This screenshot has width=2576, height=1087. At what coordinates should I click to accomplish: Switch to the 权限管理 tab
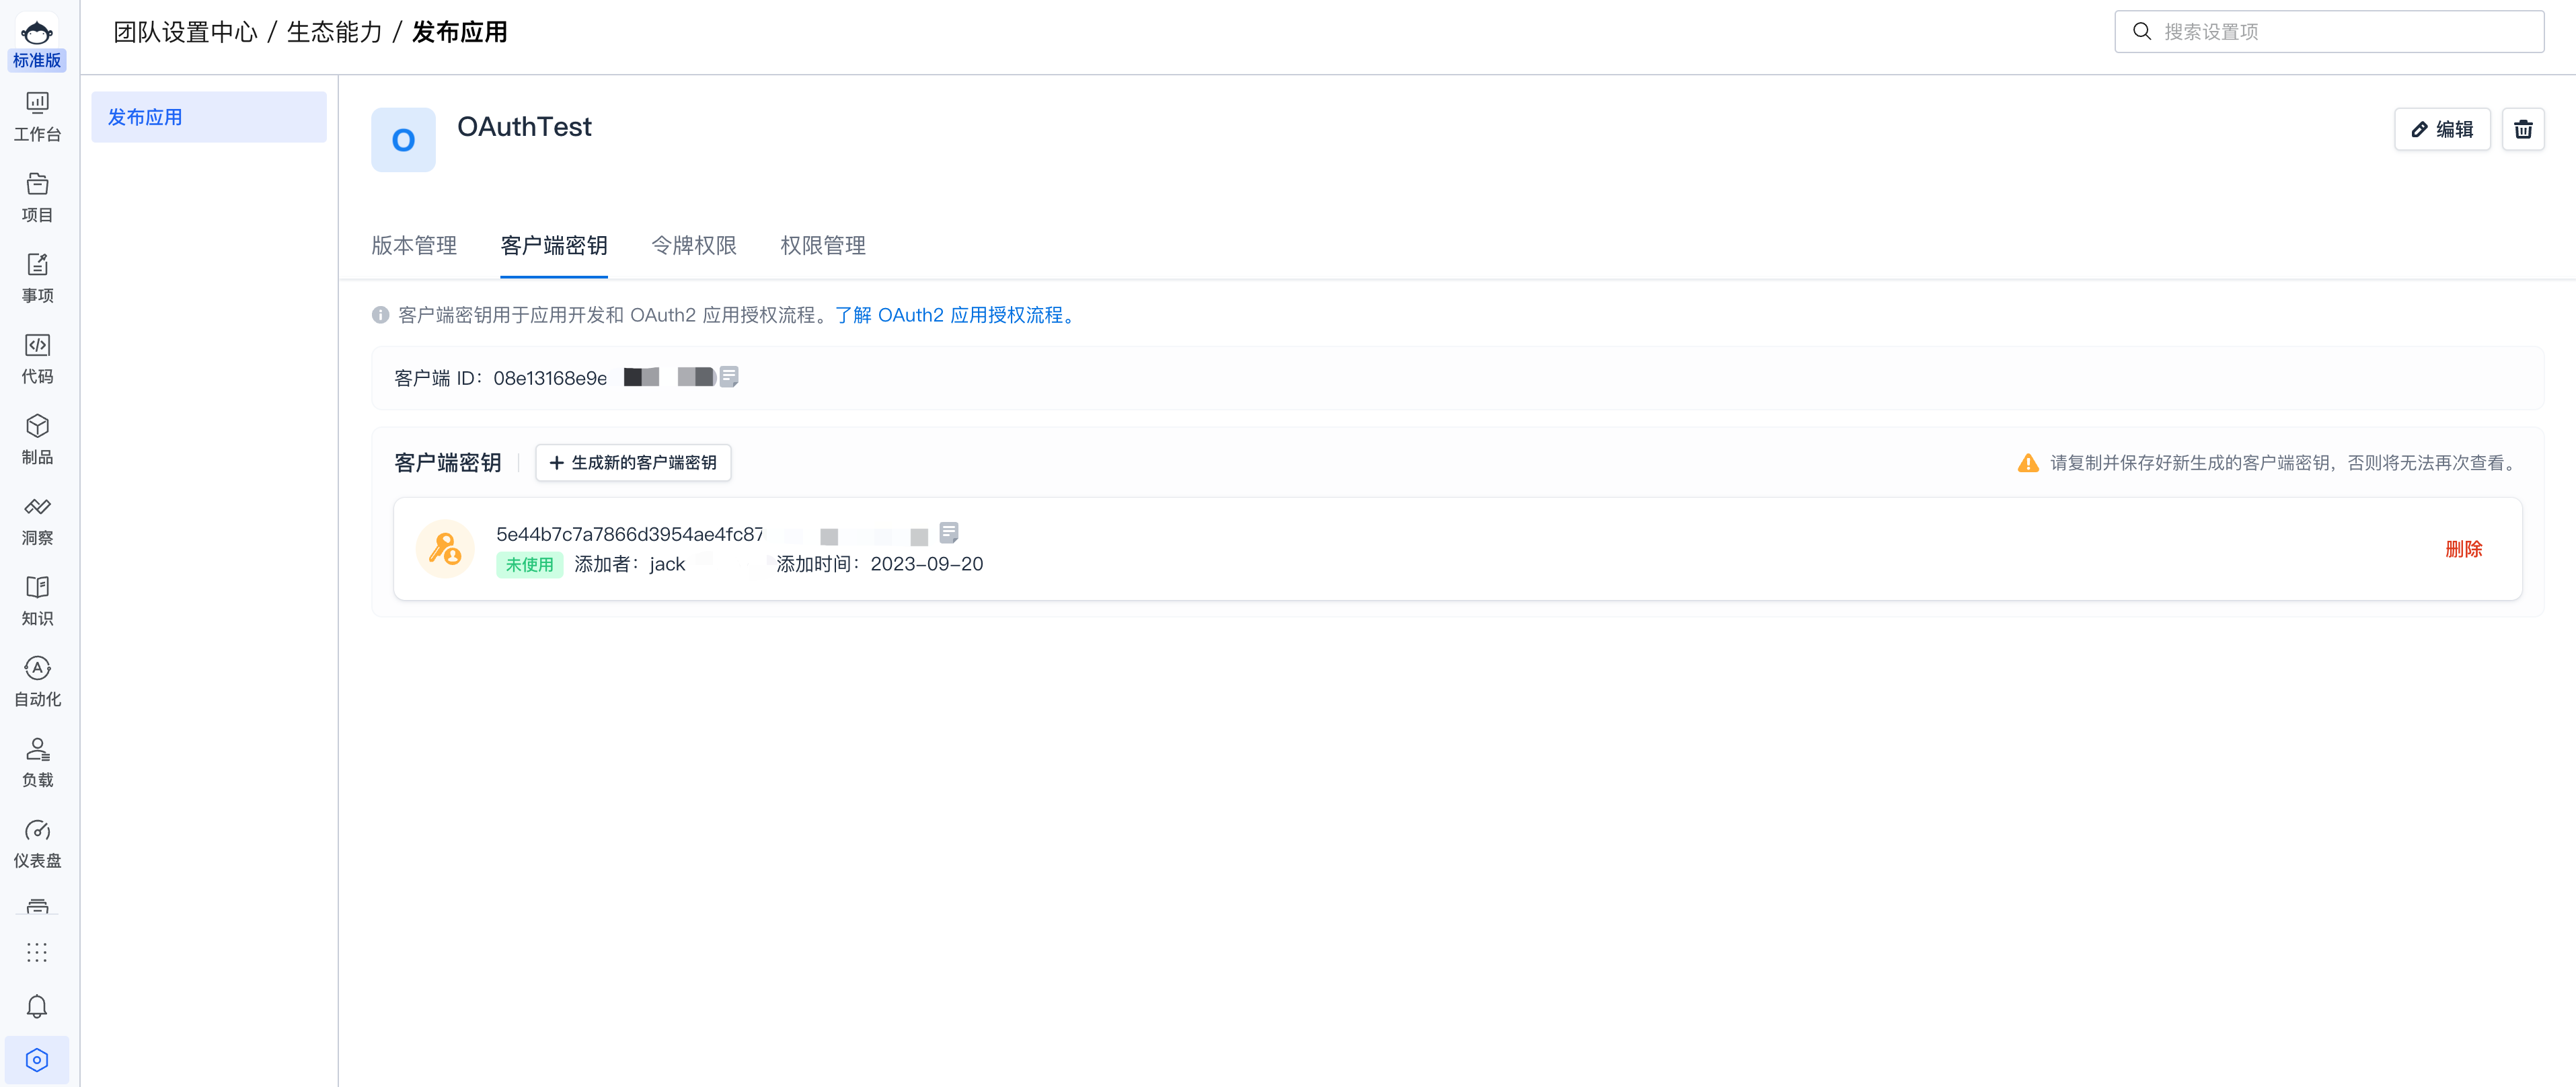[x=822, y=245]
